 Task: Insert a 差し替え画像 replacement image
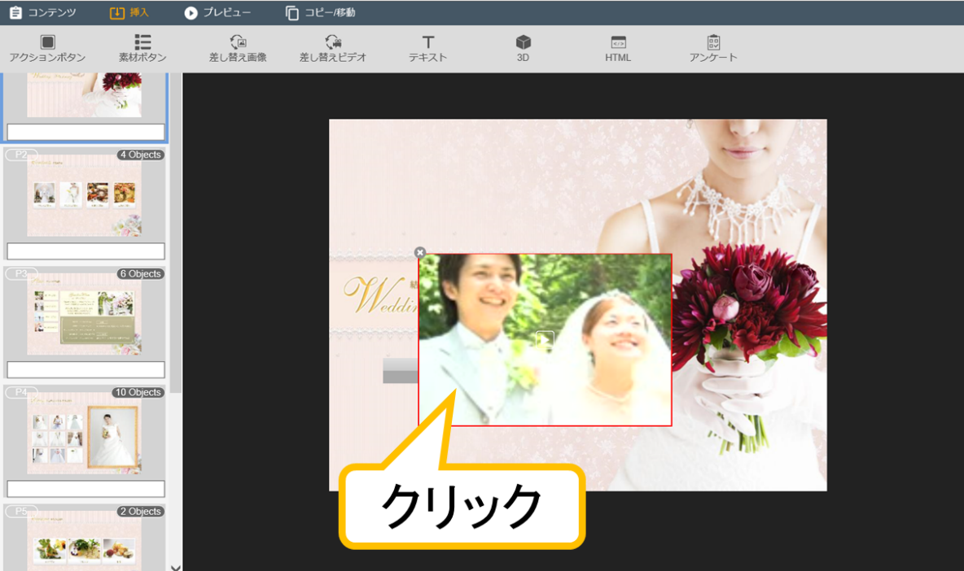point(238,43)
